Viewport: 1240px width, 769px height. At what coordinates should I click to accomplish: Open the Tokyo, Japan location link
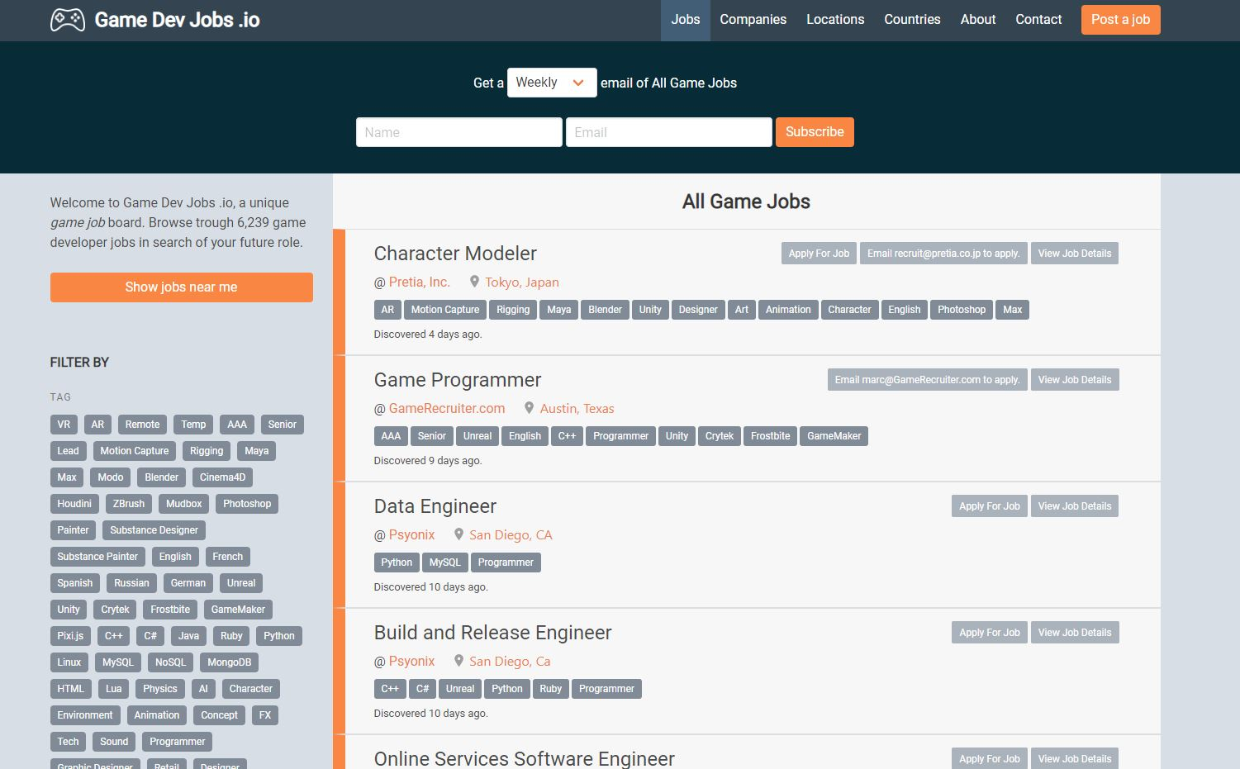522,282
